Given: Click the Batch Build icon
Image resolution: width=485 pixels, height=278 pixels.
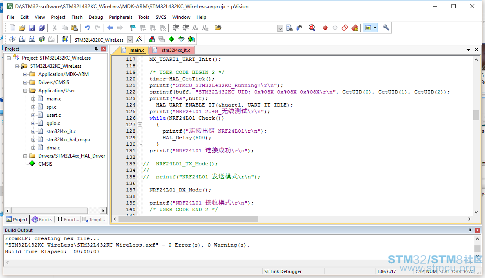Looking at the screenshot, I should (42, 39).
